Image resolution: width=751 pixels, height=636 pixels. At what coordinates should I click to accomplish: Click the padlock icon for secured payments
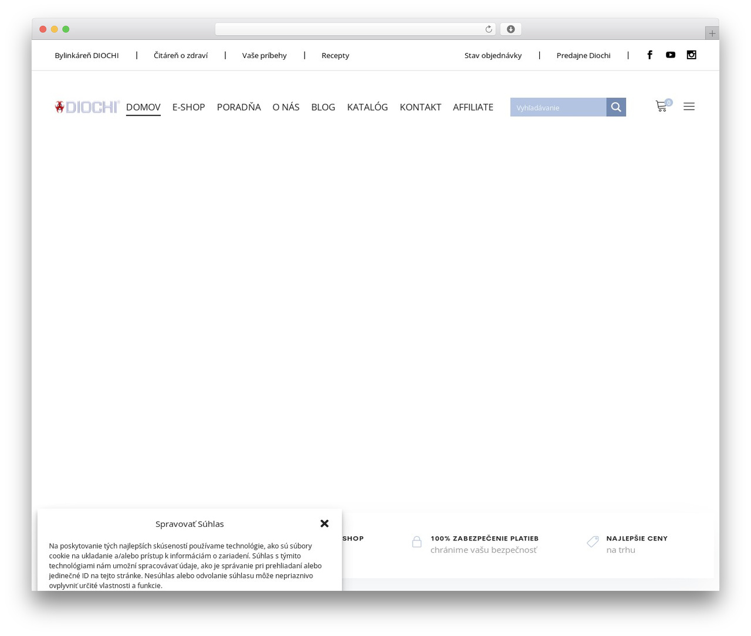pyautogui.click(x=417, y=542)
